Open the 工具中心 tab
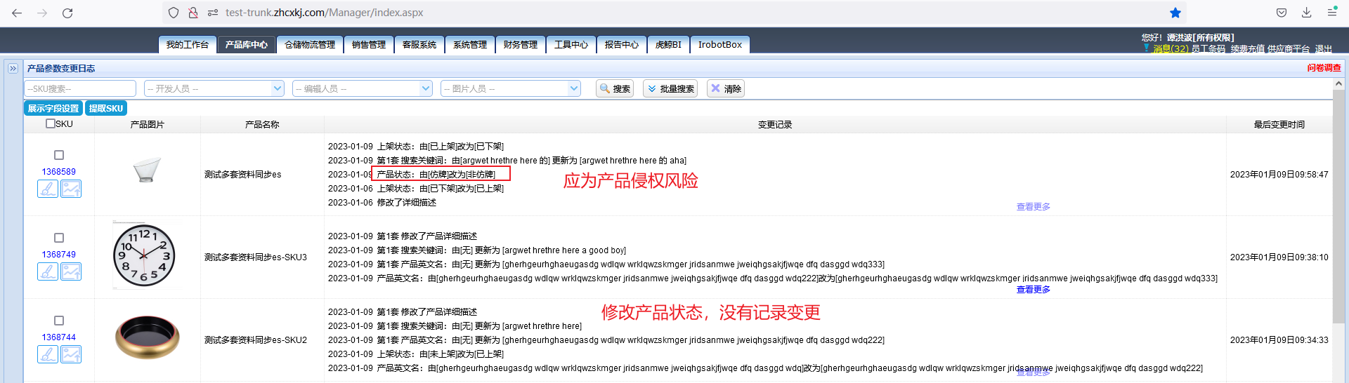This screenshot has height=383, width=1349. [571, 45]
